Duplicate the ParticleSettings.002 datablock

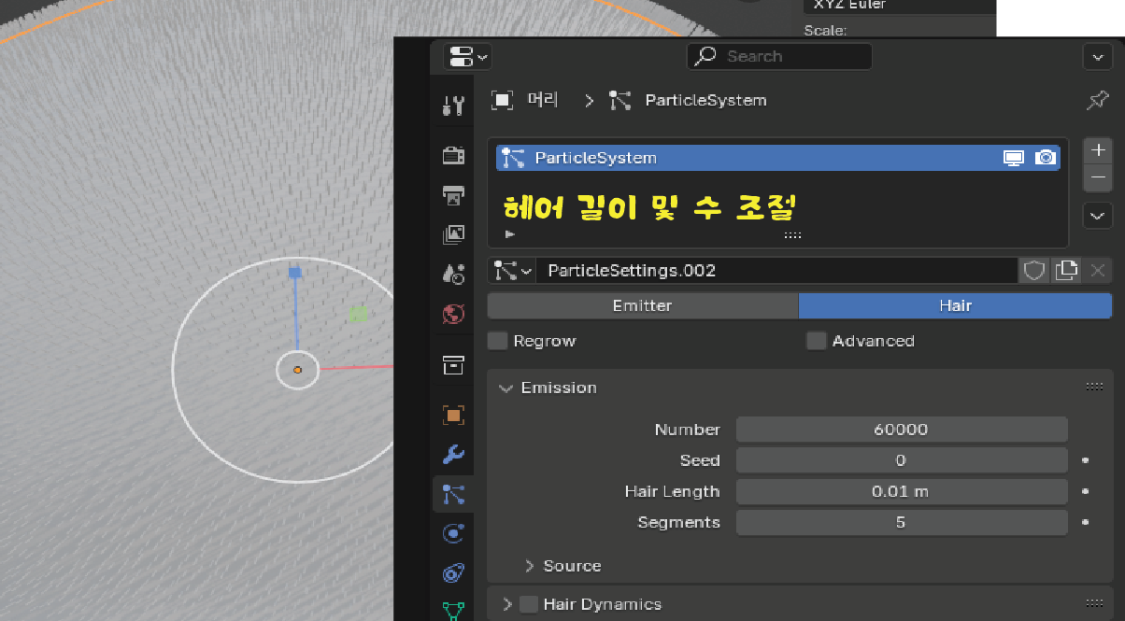(1066, 271)
